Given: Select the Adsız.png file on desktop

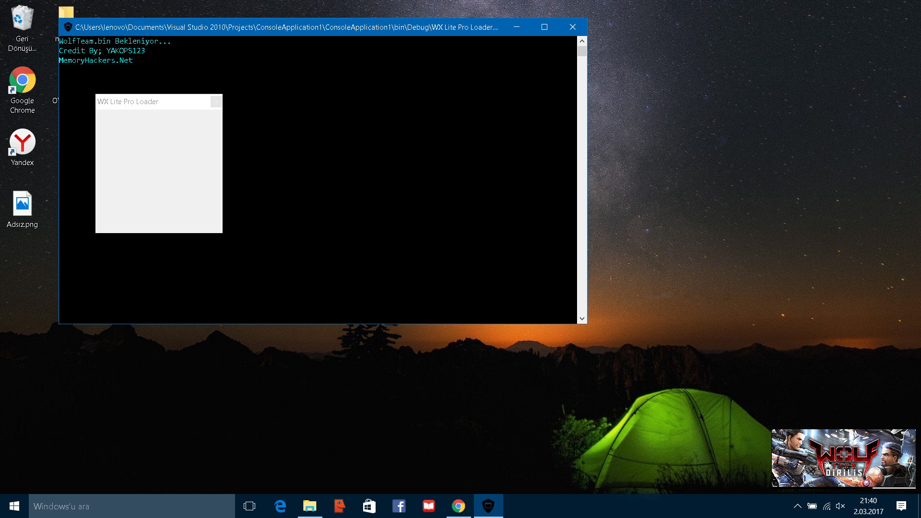Looking at the screenshot, I should [x=22, y=209].
